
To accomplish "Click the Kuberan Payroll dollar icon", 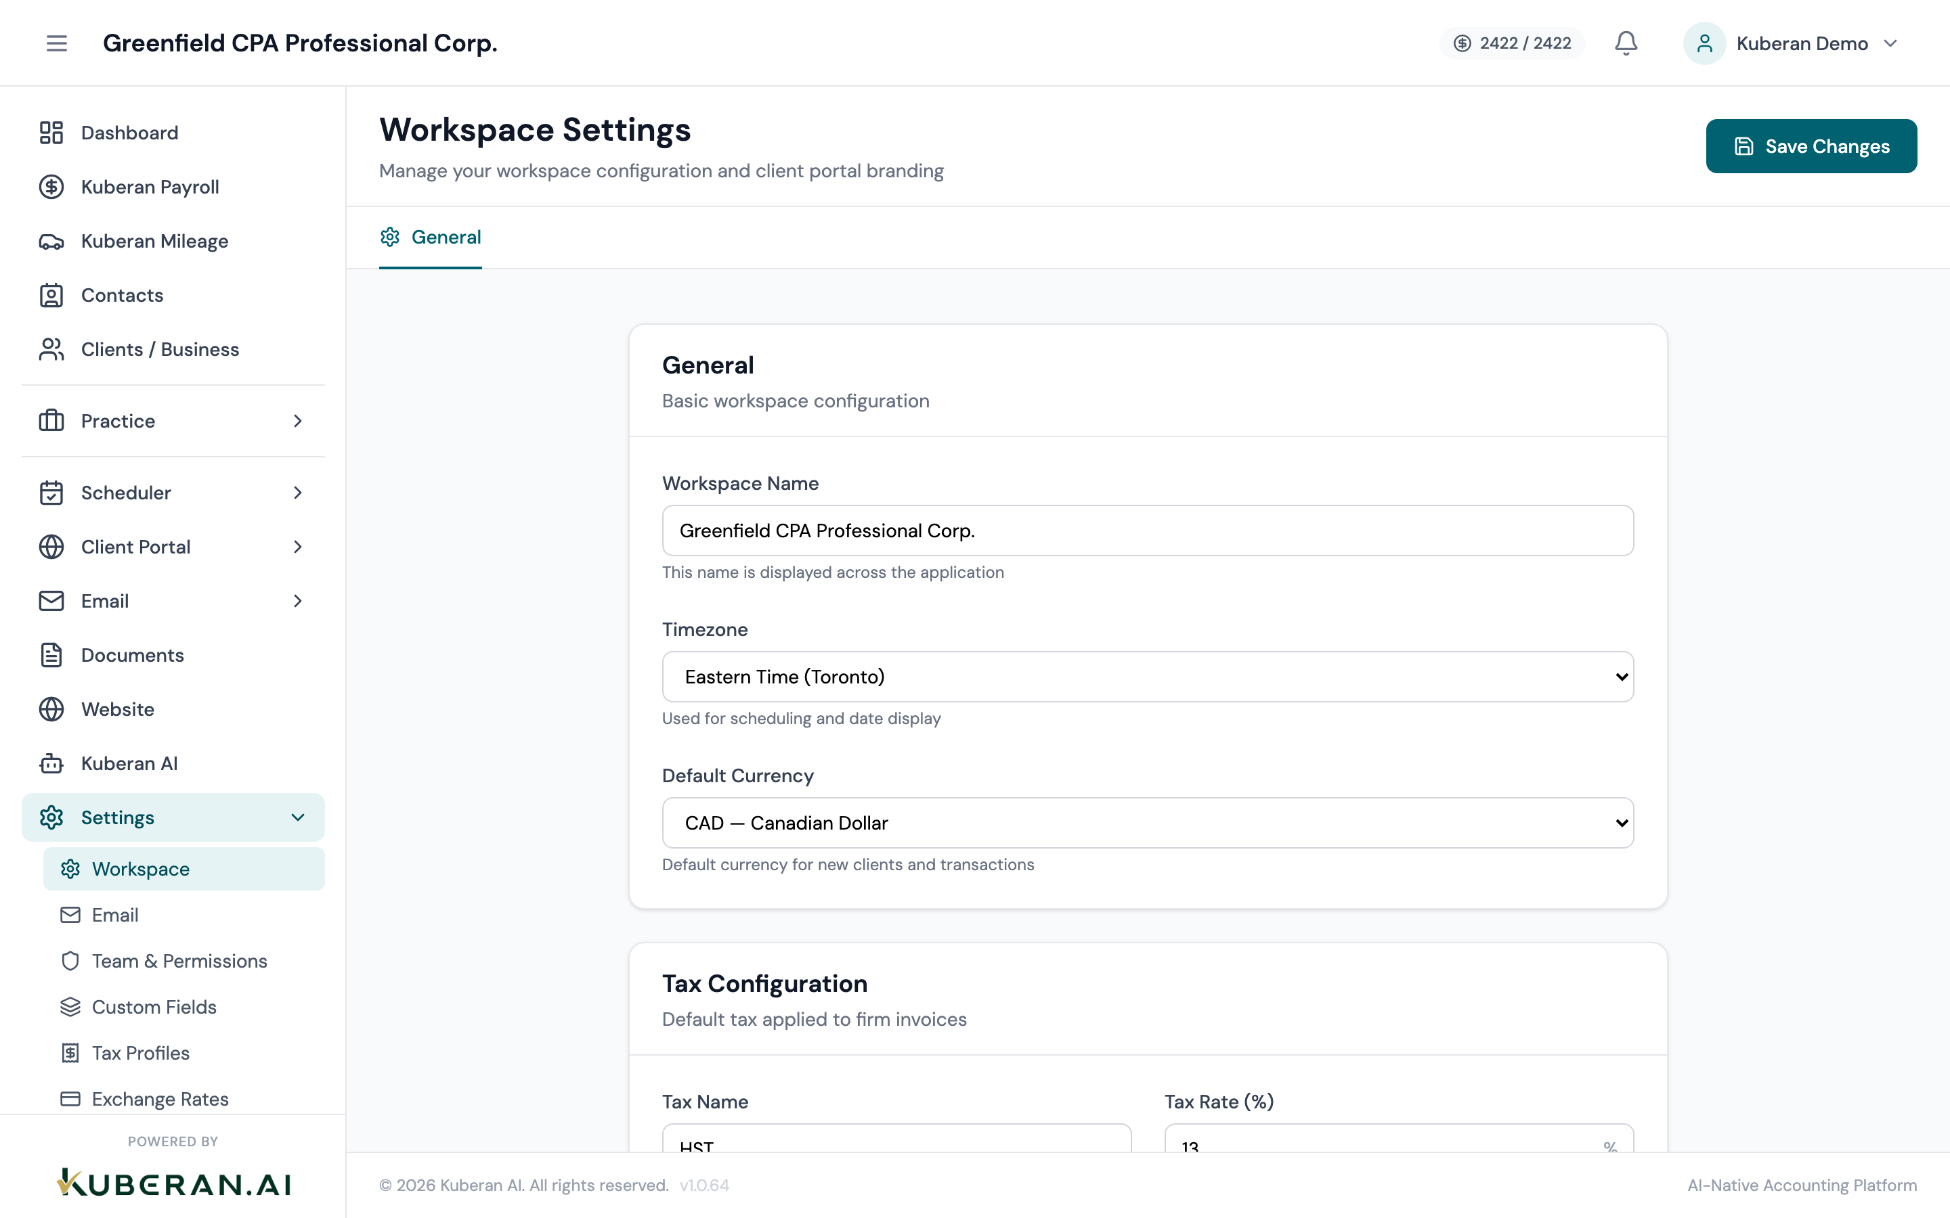I will (x=51, y=187).
